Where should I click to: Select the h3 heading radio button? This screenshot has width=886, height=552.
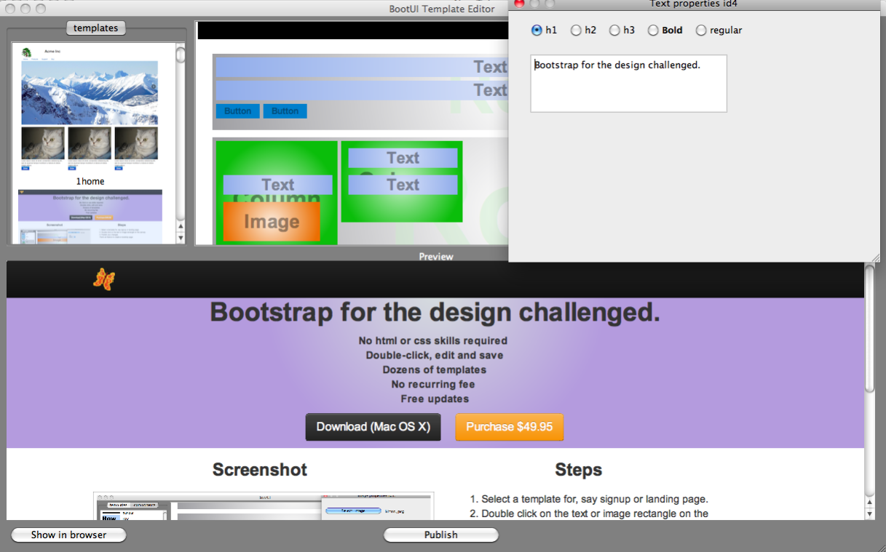tap(614, 30)
